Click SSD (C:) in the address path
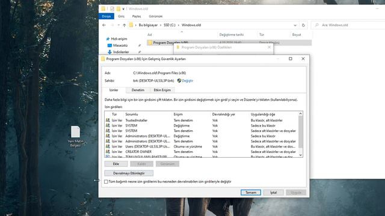The height and width of the screenshot is (216, 385). tap(170, 25)
